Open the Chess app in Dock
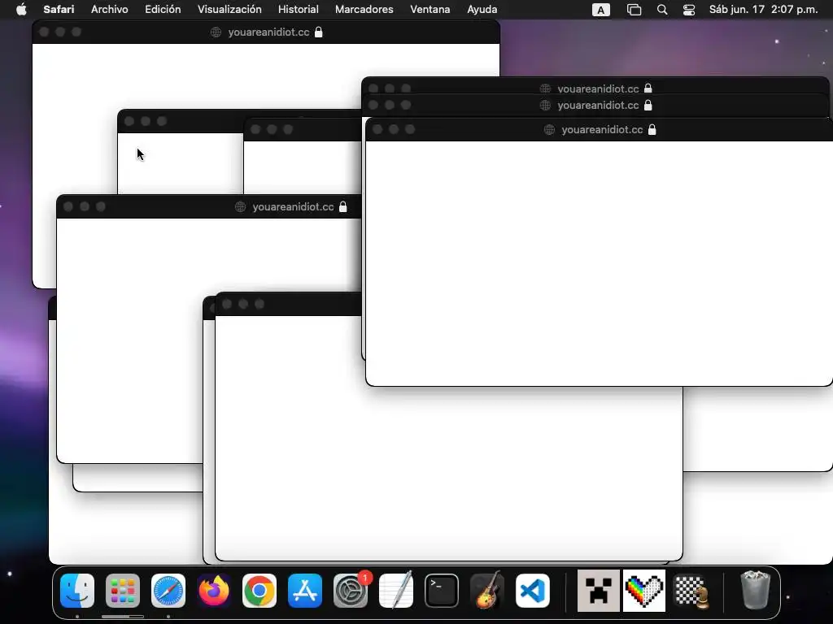 coord(690,591)
